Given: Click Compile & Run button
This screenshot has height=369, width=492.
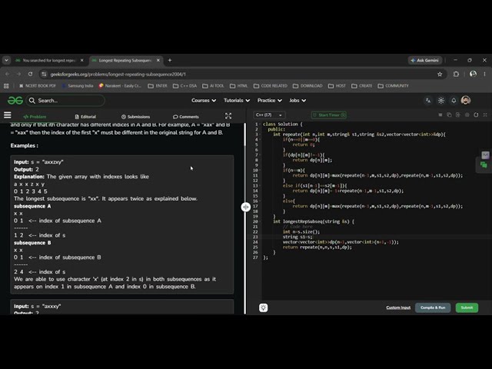Looking at the screenshot, I should pyautogui.click(x=433, y=307).
